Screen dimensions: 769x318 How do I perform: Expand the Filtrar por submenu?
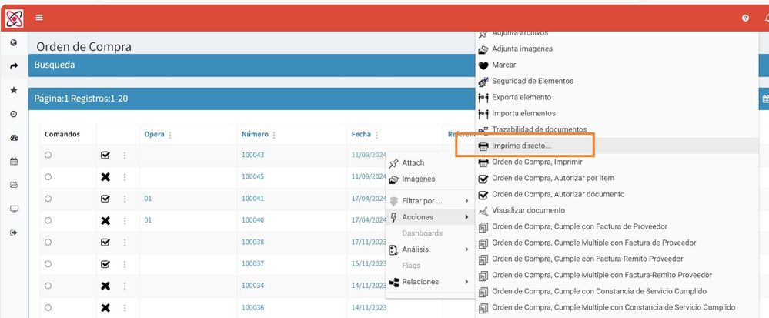pyautogui.click(x=430, y=201)
